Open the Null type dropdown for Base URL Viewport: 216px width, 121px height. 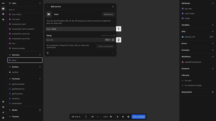coord(107,40)
